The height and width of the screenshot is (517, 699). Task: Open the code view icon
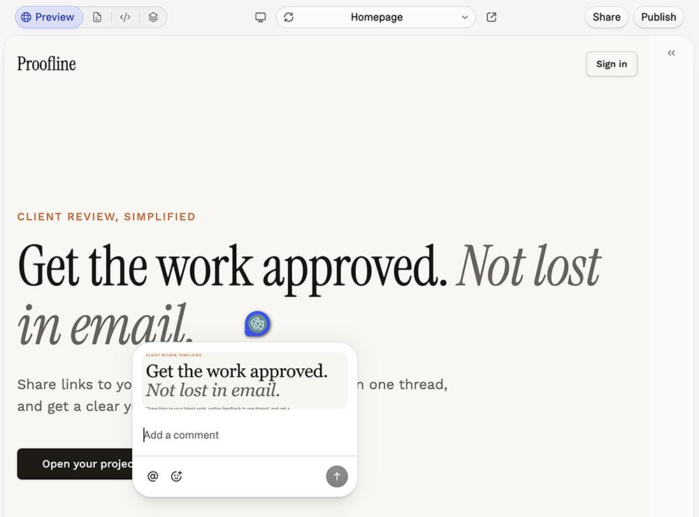125,17
